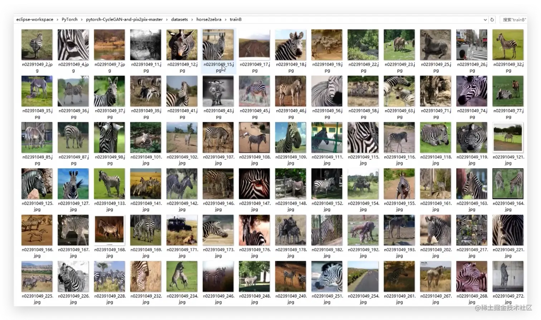Select thumbnail n02391049_115.jpg
Image resolution: width=541 pixels, height=320 pixels.
[363, 137]
